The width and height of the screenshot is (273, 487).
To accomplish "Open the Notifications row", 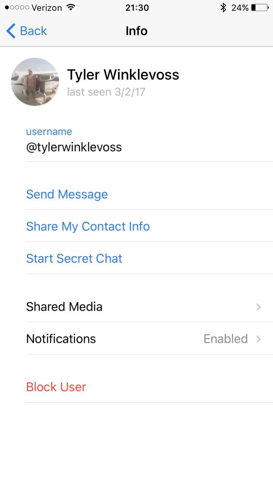I will coord(149,339).
